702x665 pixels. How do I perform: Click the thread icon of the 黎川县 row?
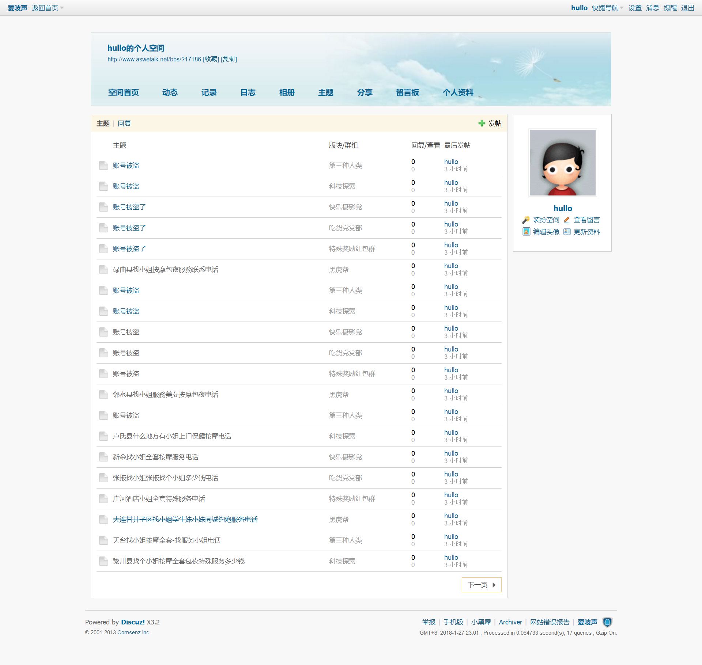tap(103, 561)
